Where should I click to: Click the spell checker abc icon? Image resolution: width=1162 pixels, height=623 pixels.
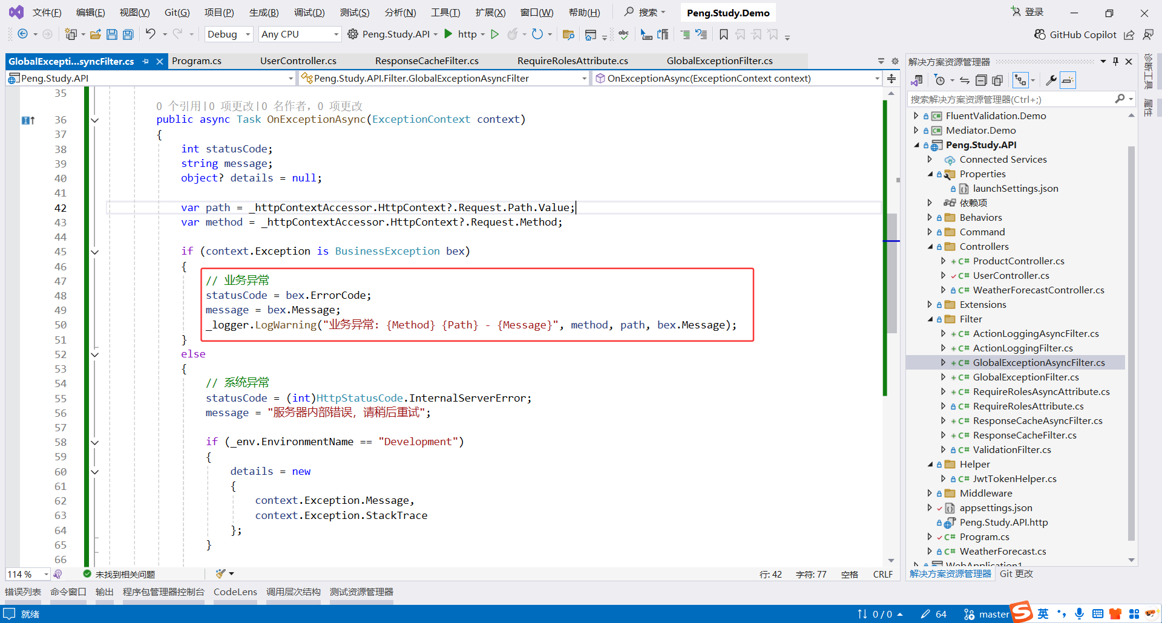(624, 34)
